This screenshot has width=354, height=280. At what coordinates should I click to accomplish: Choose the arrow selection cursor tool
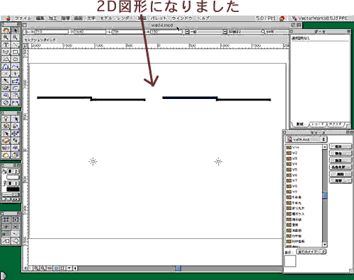point(15,30)
